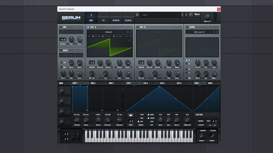Click the envelope lock icon
Screen dimensions: 273x153
click(123, 89)
